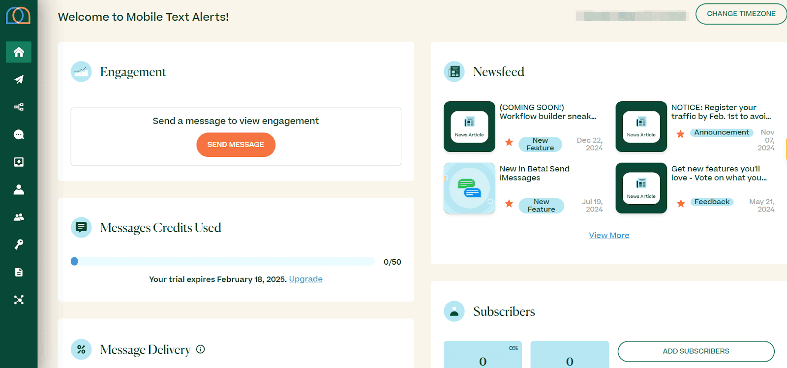787x368 pixels.
Task: Open the iMessages beta article thumbnail
Action: tap(469, 188)
